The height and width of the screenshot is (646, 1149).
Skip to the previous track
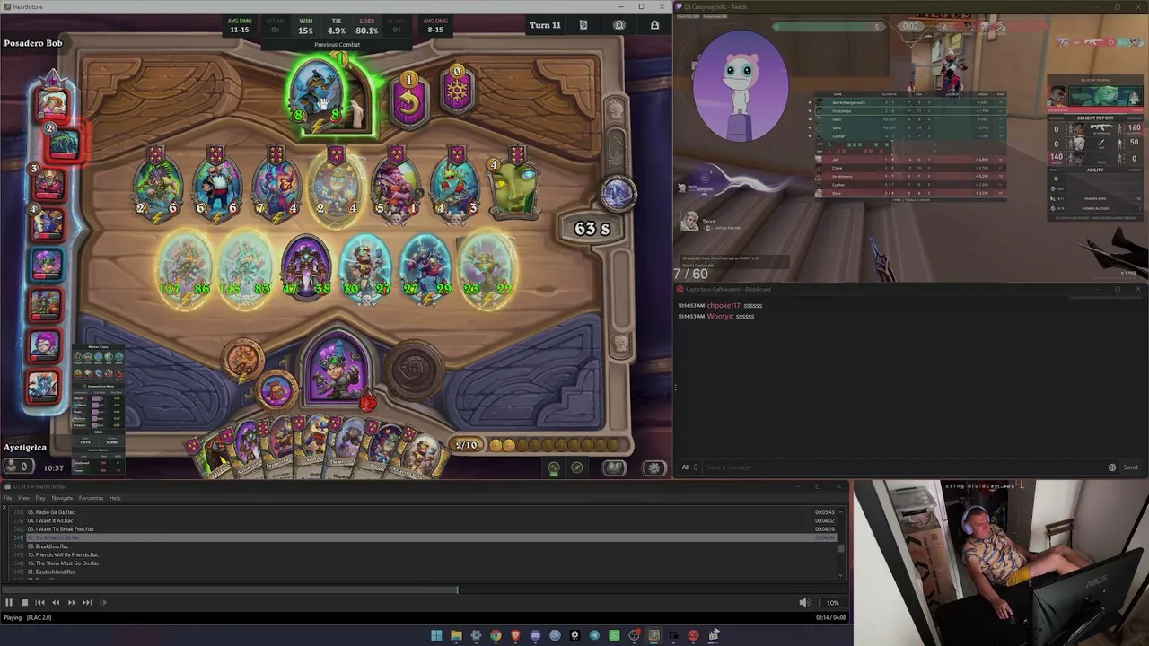40,603
